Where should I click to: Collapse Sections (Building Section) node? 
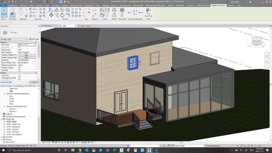pyautogui.click(x=4, y=106)
